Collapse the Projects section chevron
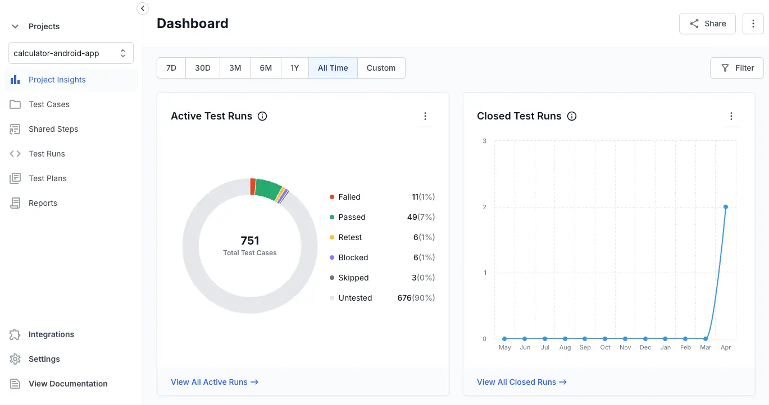Viewport: 769px width, 405px height. (x=15, y=26)
